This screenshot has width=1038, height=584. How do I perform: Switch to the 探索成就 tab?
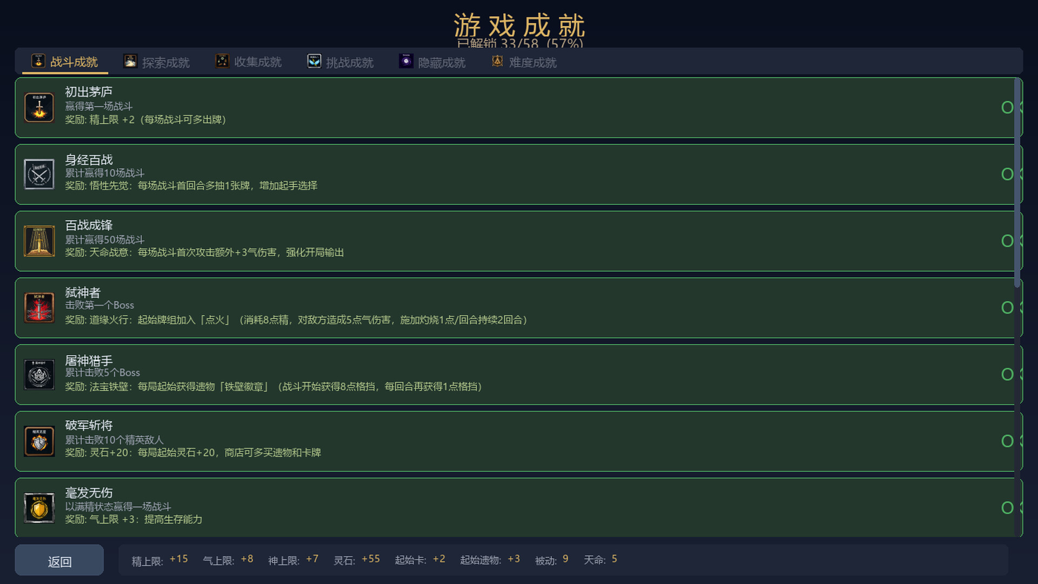click(157, 62)
